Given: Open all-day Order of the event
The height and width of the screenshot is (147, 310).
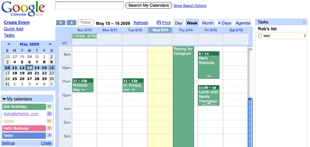Looking at the screenshot, I should click(85, 36).
